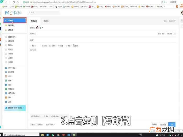
Task: Open 群邮件 entry in left sidebar
Action: tap(10, 45)
